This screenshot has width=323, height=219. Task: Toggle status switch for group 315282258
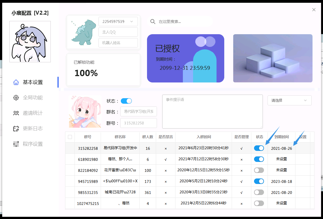259,148
